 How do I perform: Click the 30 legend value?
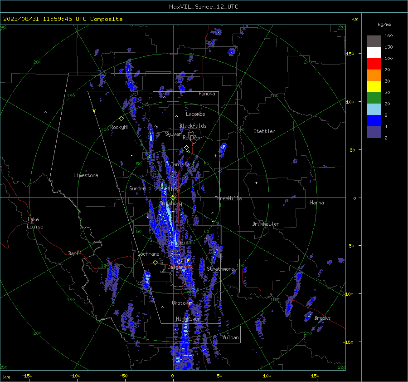point(387,92)
